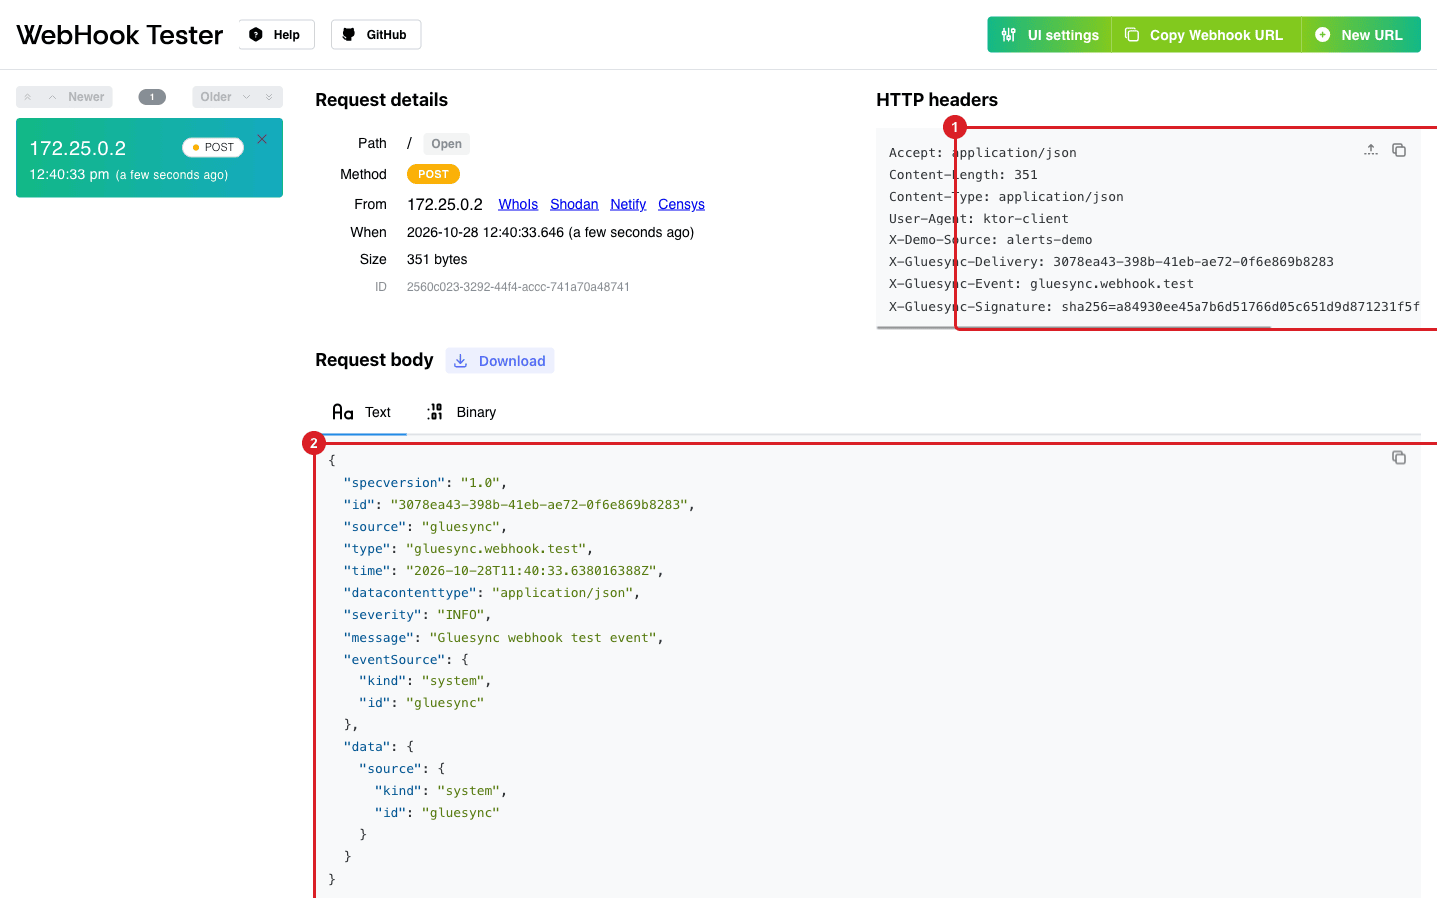Download the request body
The image size is (1437, 898).
tap(500, 361)
